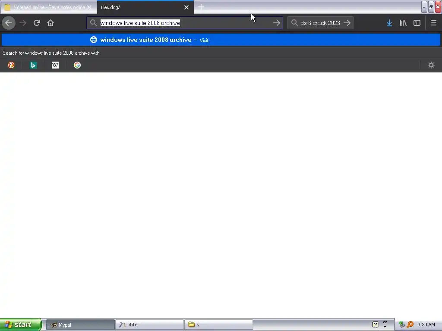Screen dimensions: 442x331
Task: Open the Library bookshelf icon
Action: pos(403,23)
